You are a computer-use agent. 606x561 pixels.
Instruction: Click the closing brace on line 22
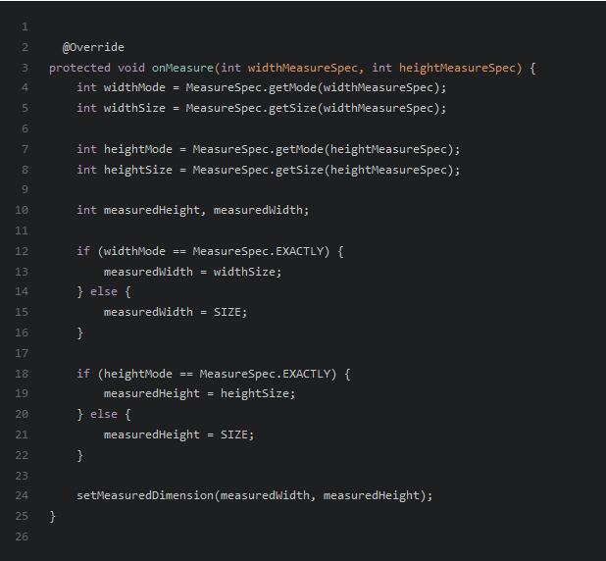80,456
